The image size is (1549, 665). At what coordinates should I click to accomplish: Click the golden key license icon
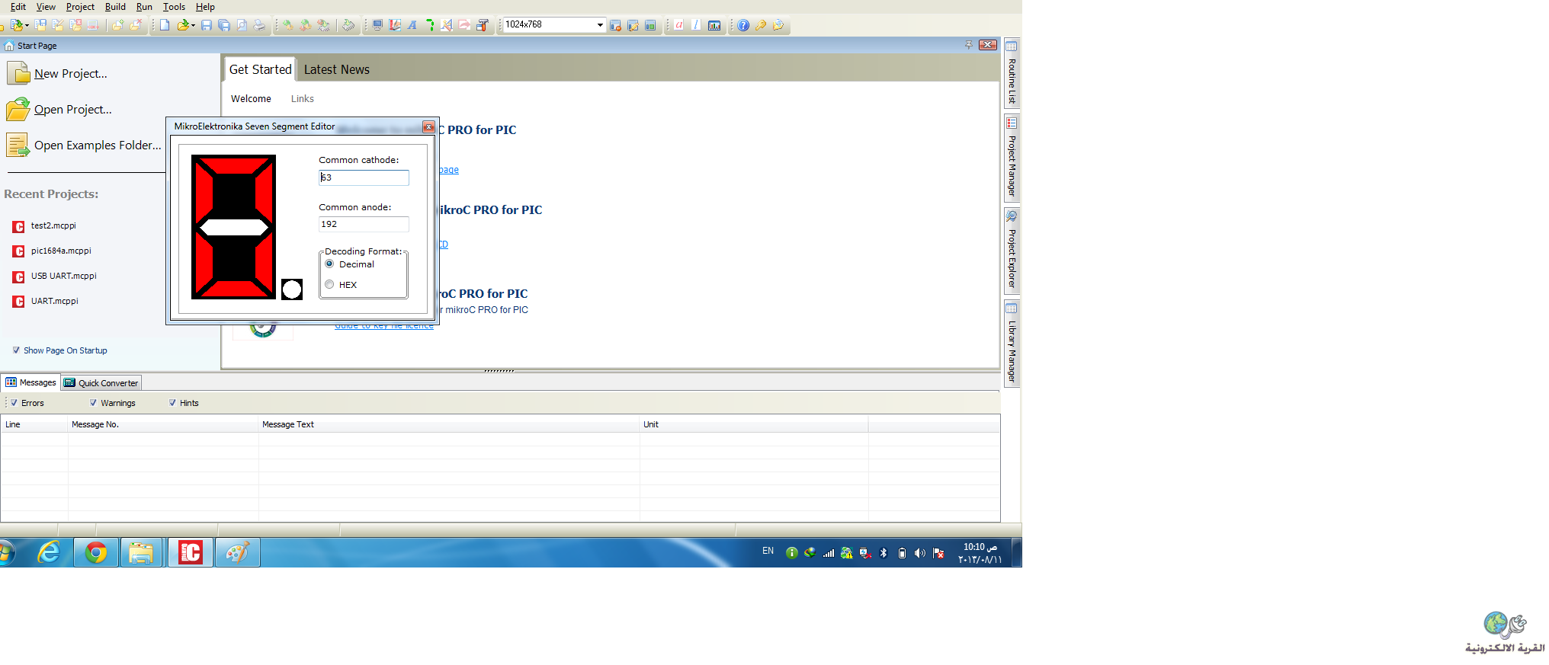(761, 25)
